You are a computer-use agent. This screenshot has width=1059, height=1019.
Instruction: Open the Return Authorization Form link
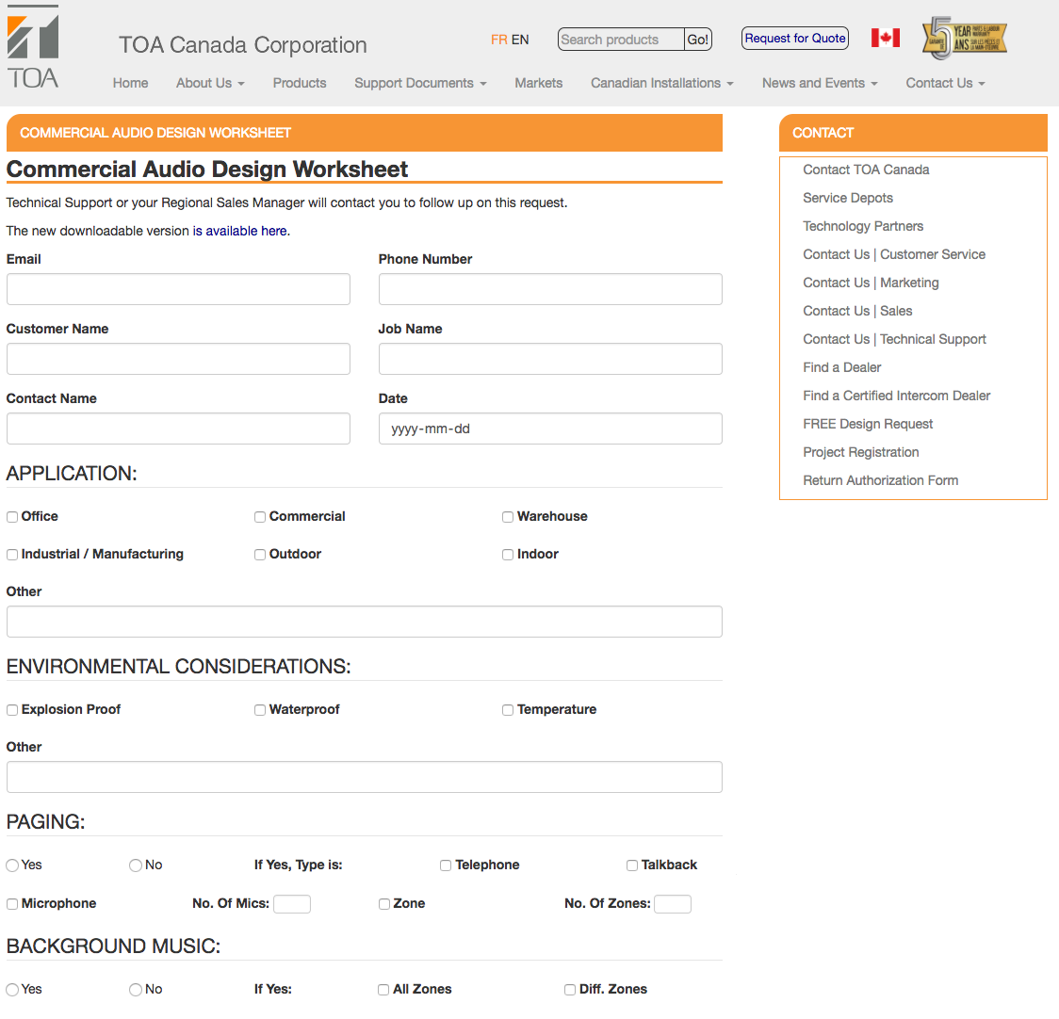[x=881, y=481]
